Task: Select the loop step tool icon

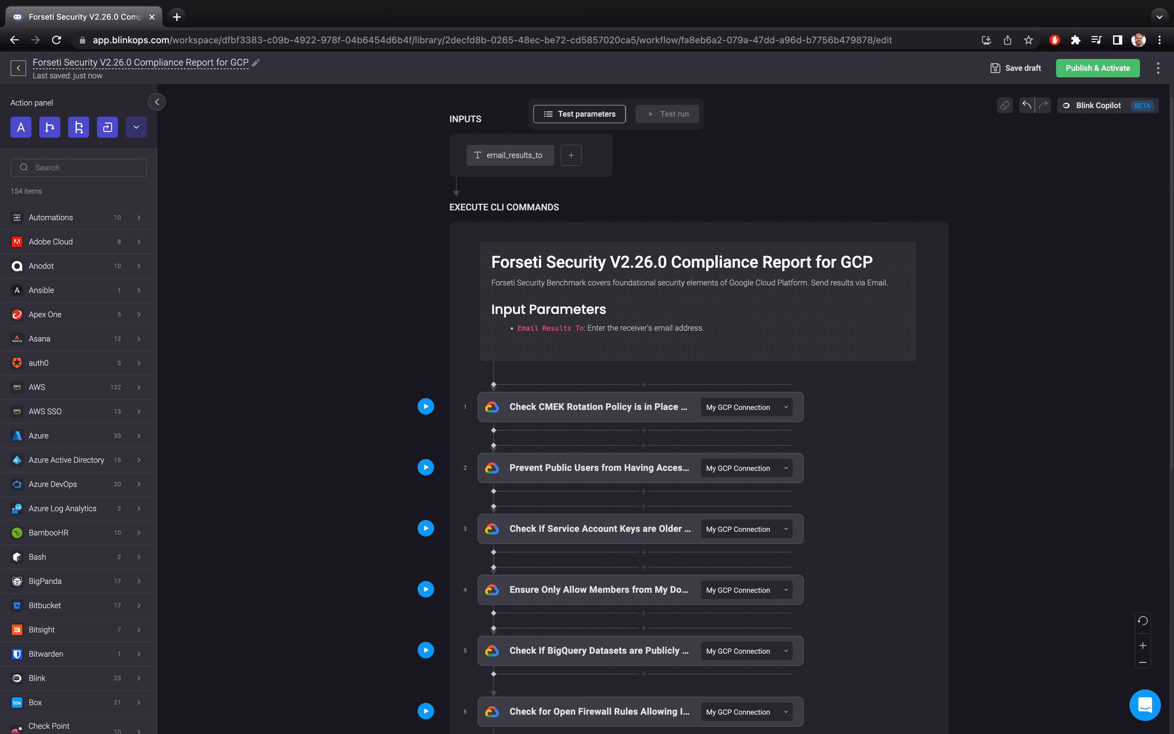Action: pyautogui.click(x=107, y=127)
